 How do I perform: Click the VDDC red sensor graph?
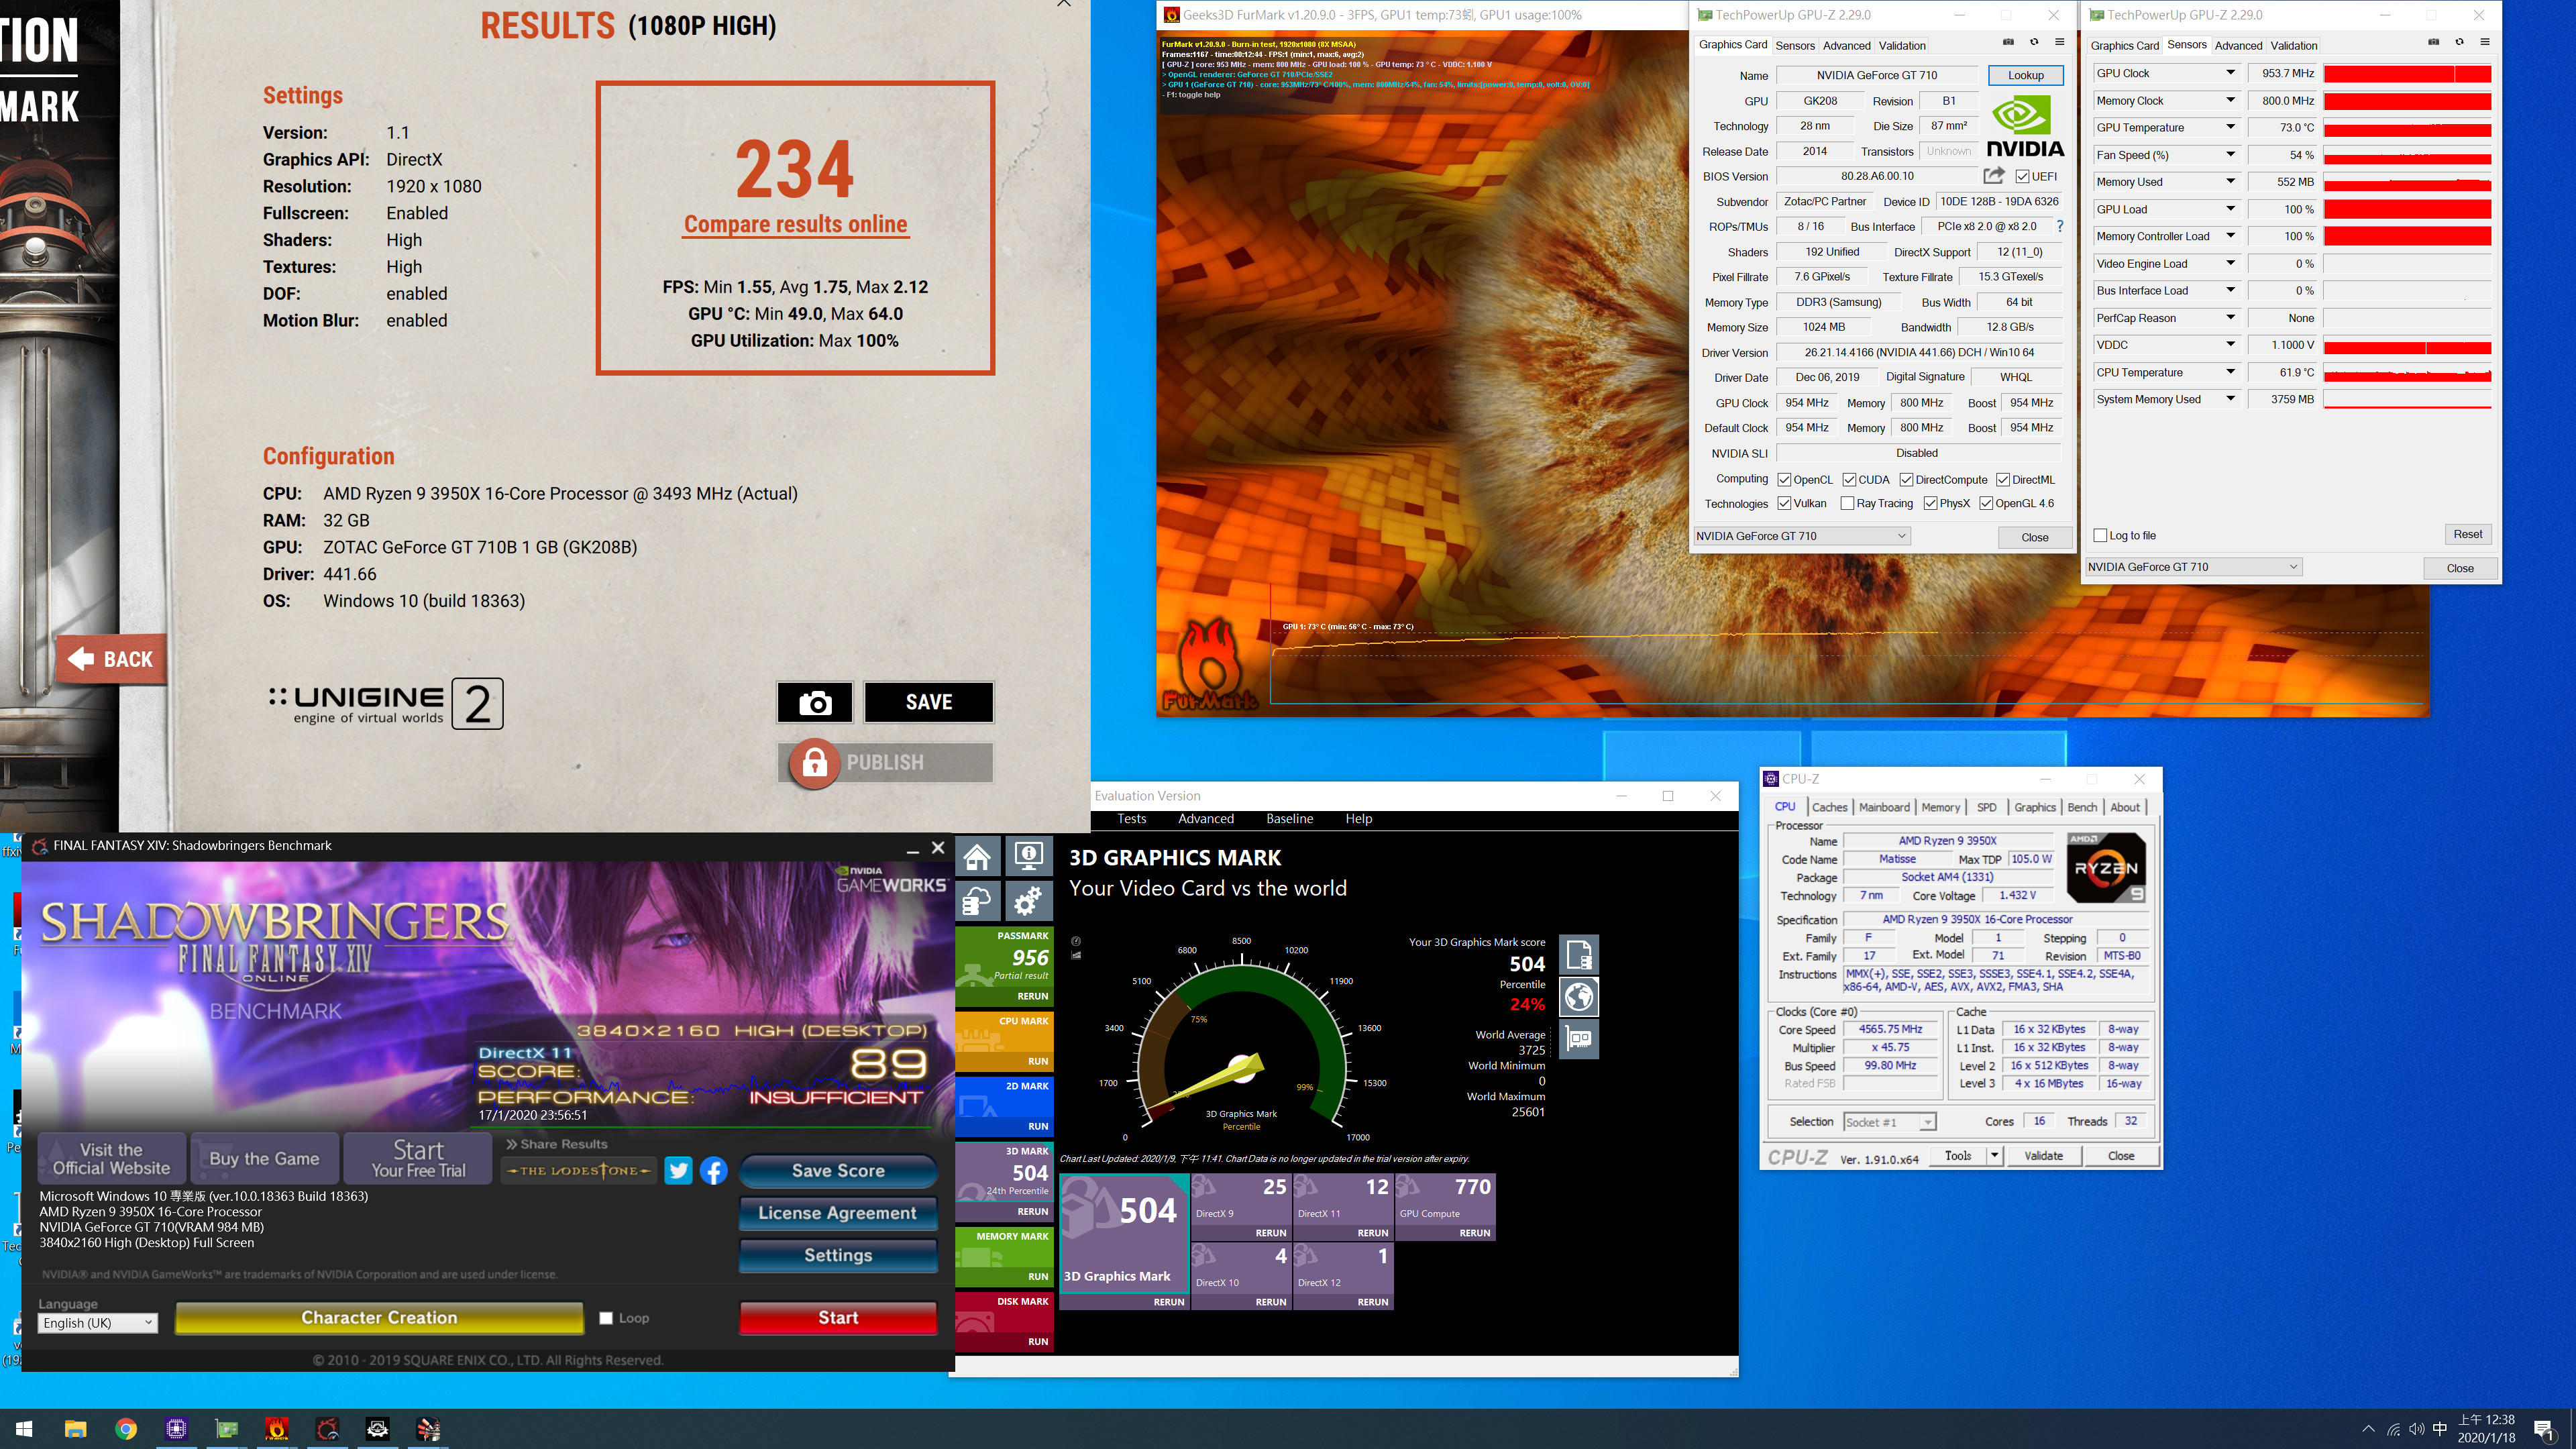pos(2407,345)
